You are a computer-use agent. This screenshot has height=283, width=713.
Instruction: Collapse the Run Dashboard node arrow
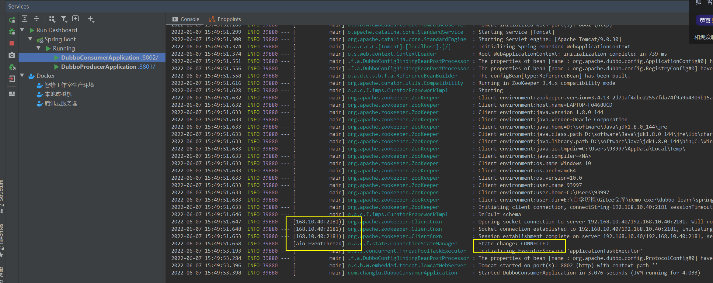tap(22, 30)
